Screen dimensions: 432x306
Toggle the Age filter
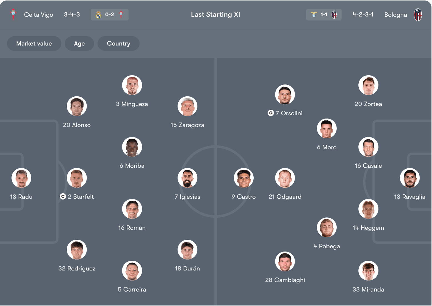79,44
